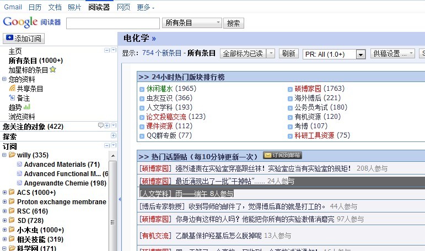Click the 刷新 button
The height and width of the screenshot is (251, 425).
coord(289,53)
